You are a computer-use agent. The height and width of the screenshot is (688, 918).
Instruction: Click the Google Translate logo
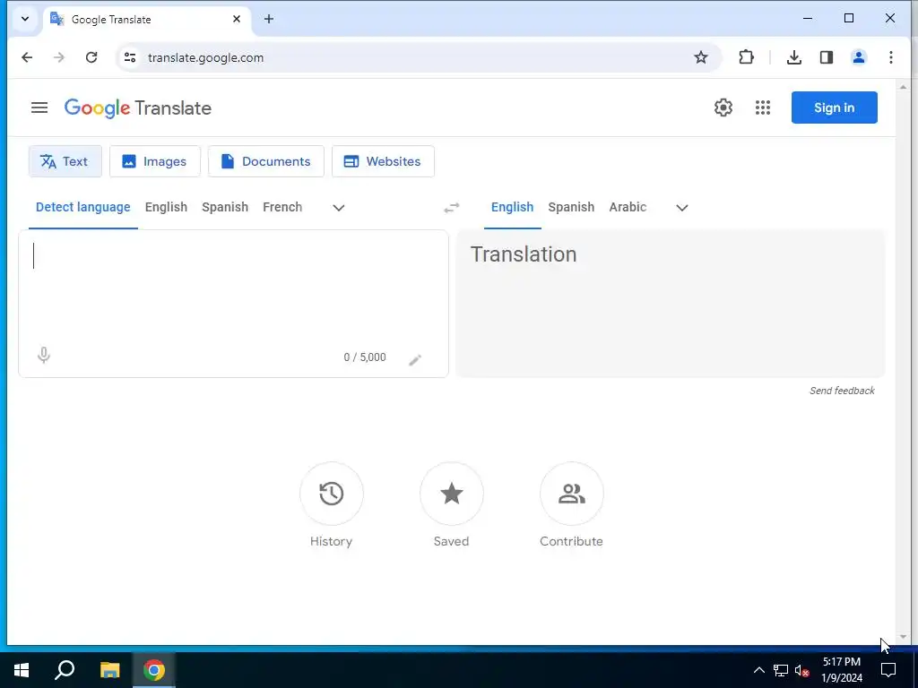(137, 108)
